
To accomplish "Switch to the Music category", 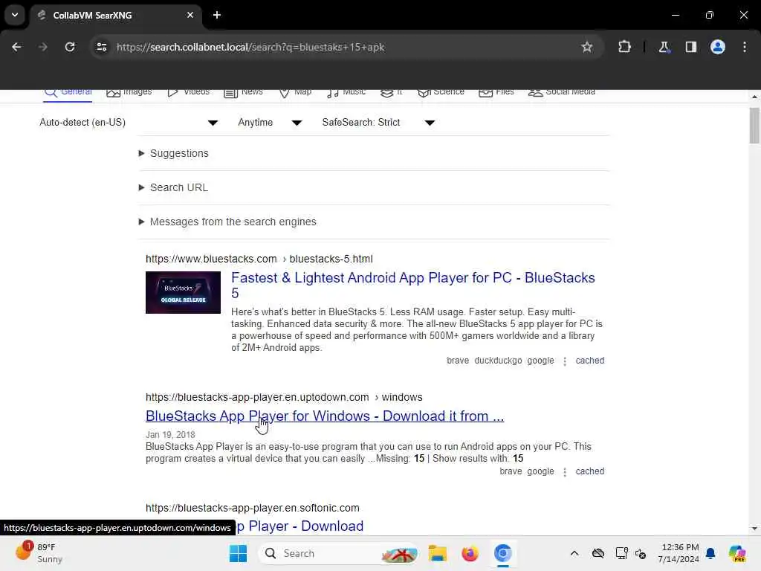I will [x=346, y=92].
